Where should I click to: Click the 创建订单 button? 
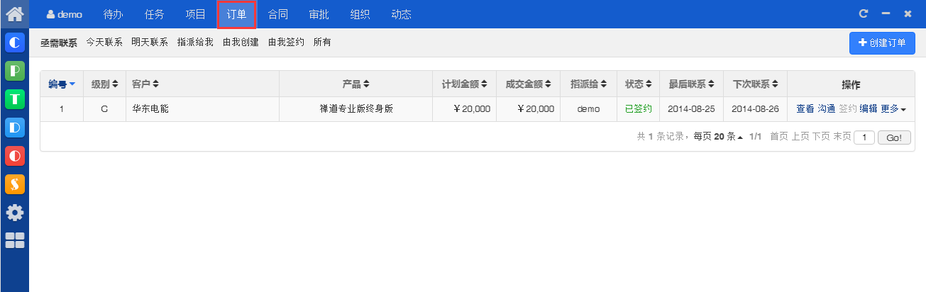pos(882,43)
